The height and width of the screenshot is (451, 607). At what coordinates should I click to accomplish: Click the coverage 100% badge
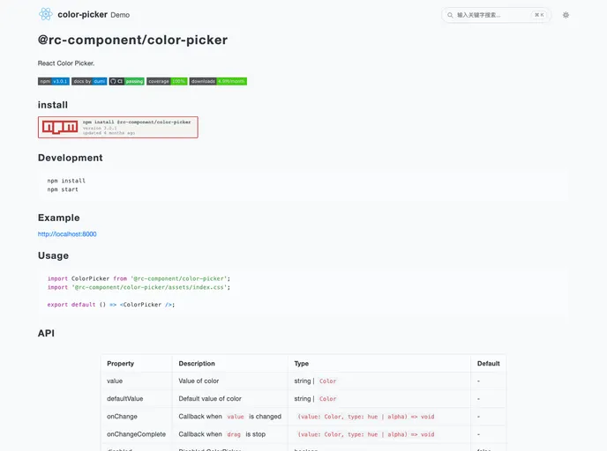pyautogui.click(x=167, y=81)
